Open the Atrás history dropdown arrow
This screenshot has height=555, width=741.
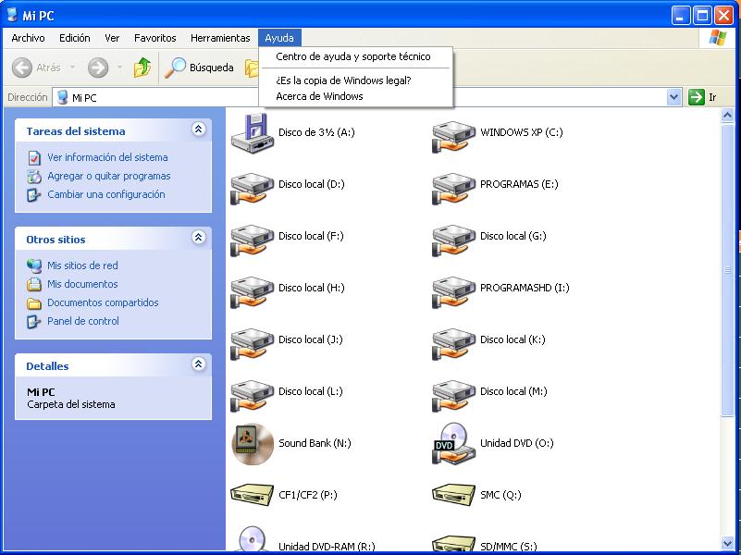point(73,68)
